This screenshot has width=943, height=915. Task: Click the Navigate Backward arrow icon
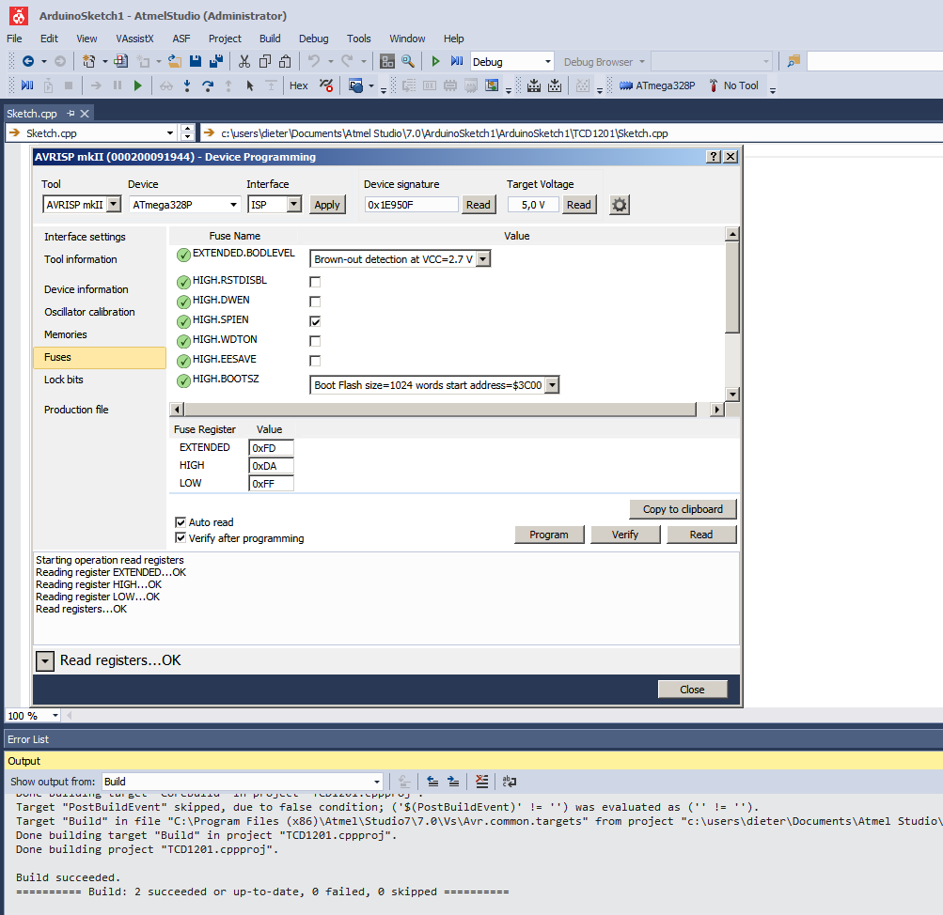click(x=27, y=61)
